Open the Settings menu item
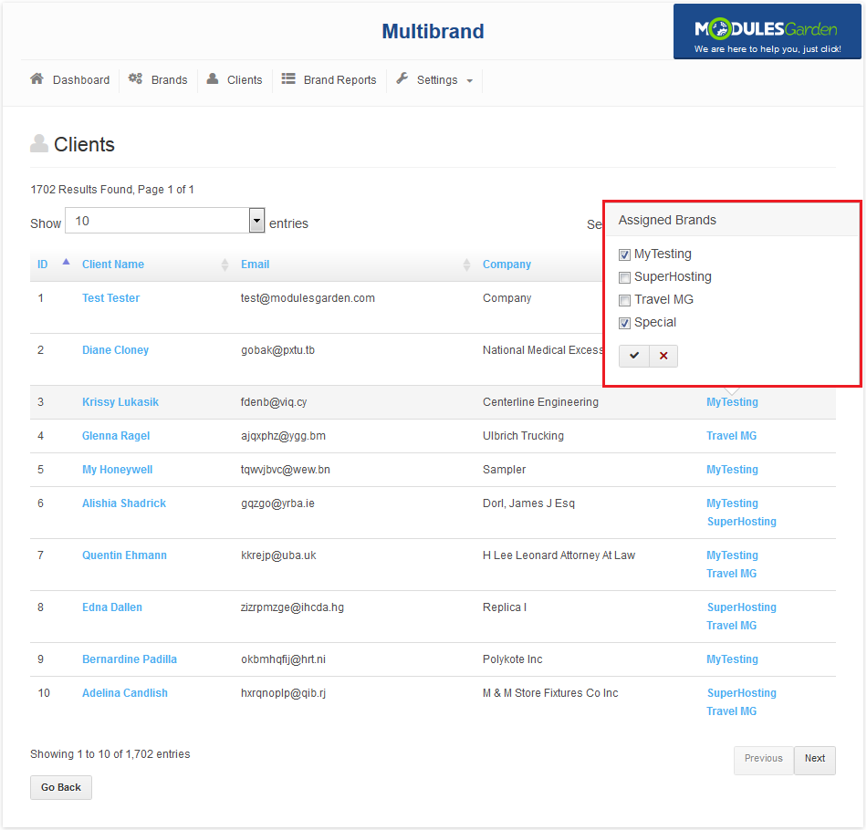This screenshot has width=867, height=830. pyautogui.click(x=434, y=79)
